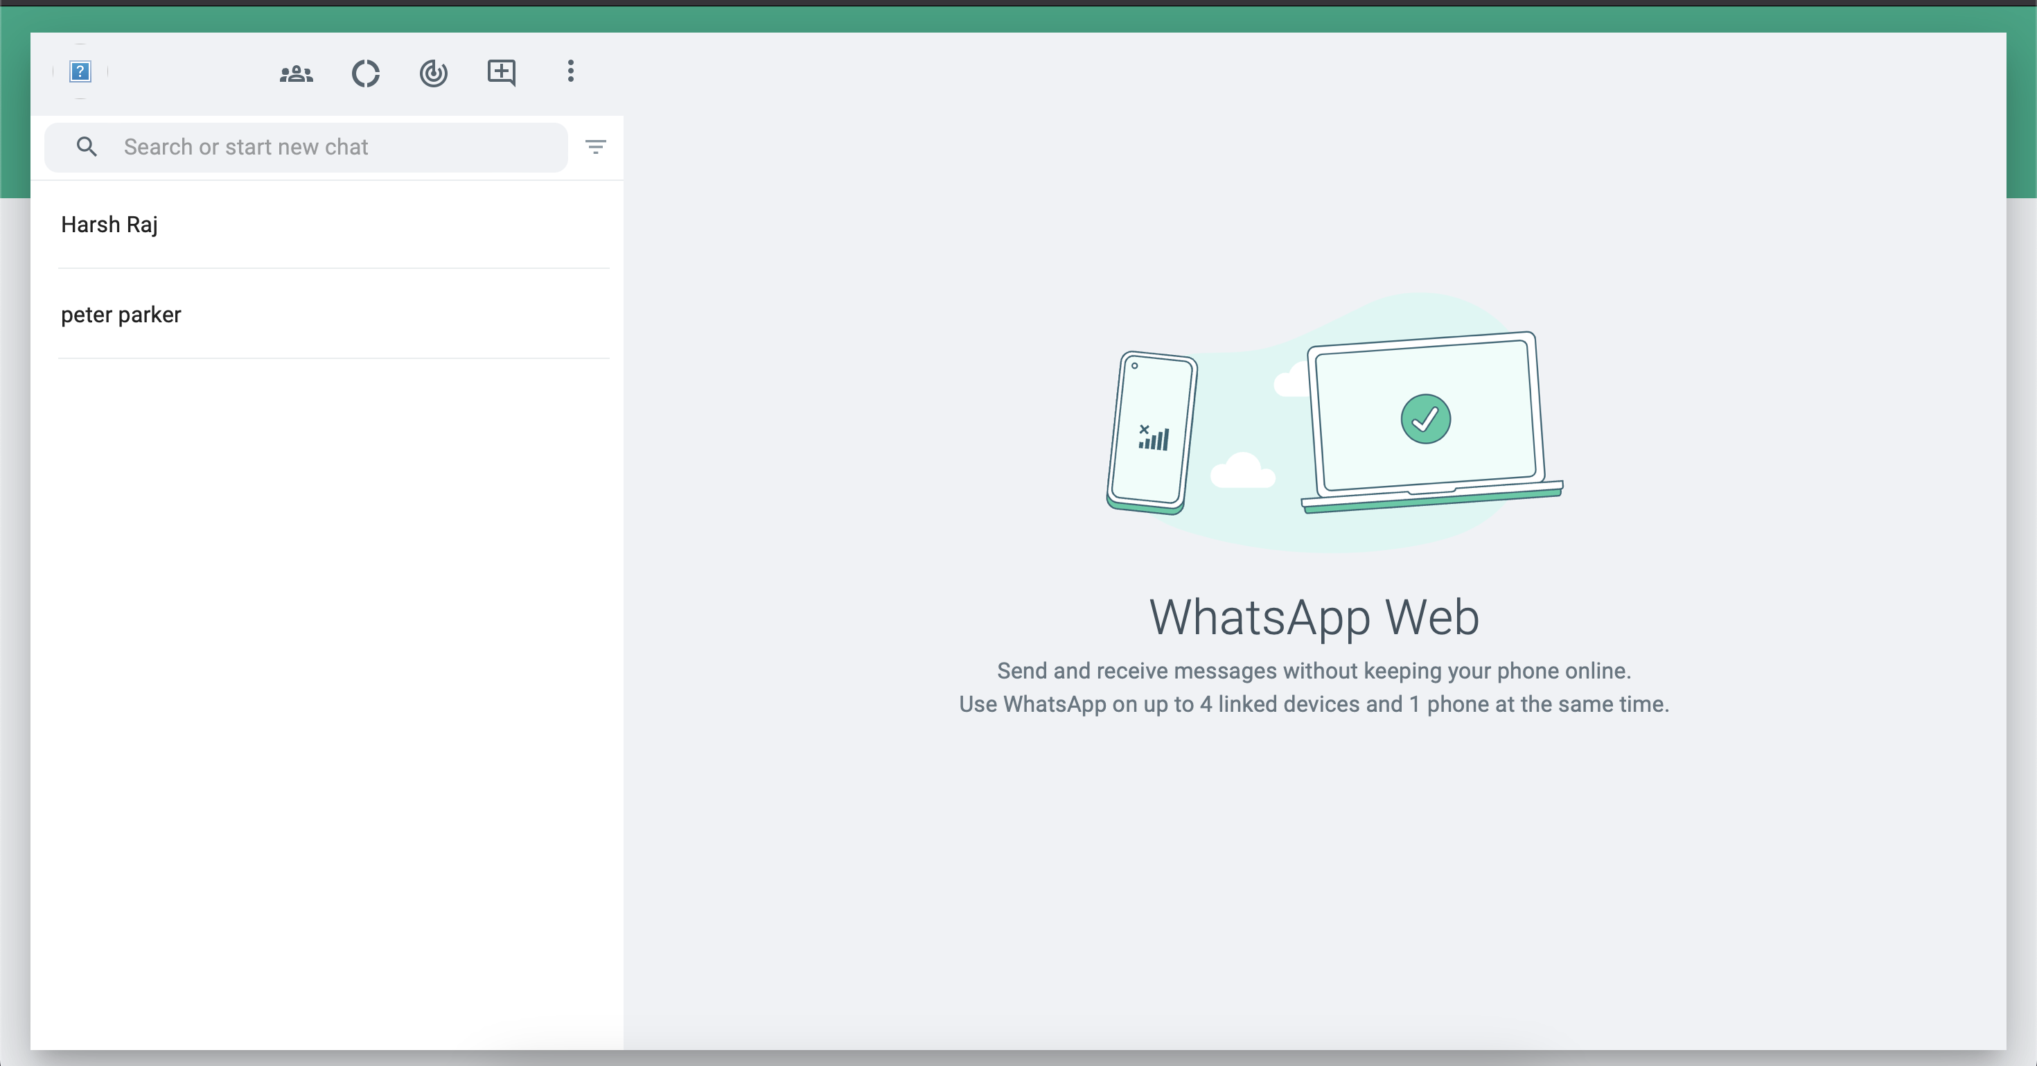
Task: Open the Communities panel
Action: point(296,73)
